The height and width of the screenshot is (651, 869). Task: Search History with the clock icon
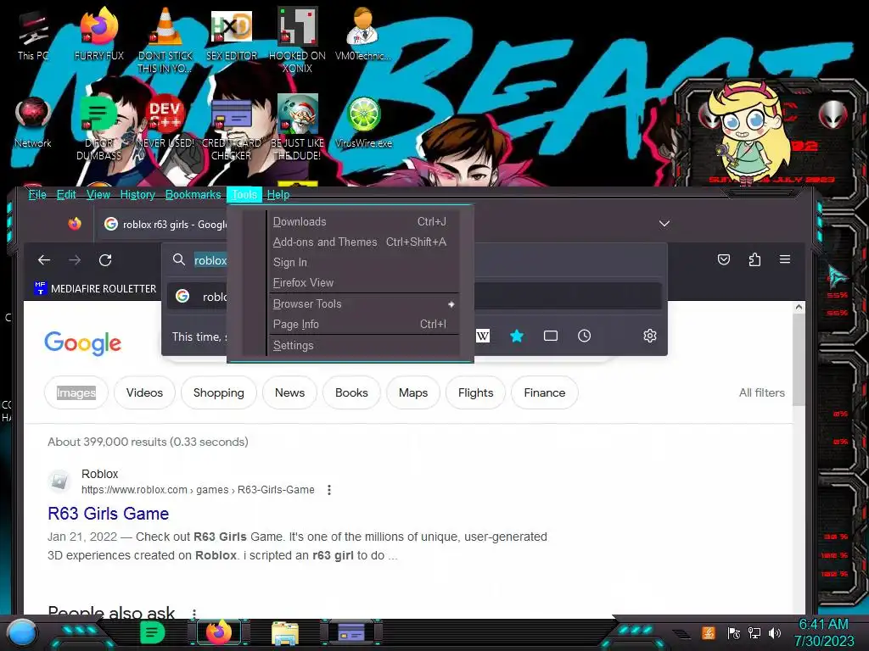pos(584,336)
